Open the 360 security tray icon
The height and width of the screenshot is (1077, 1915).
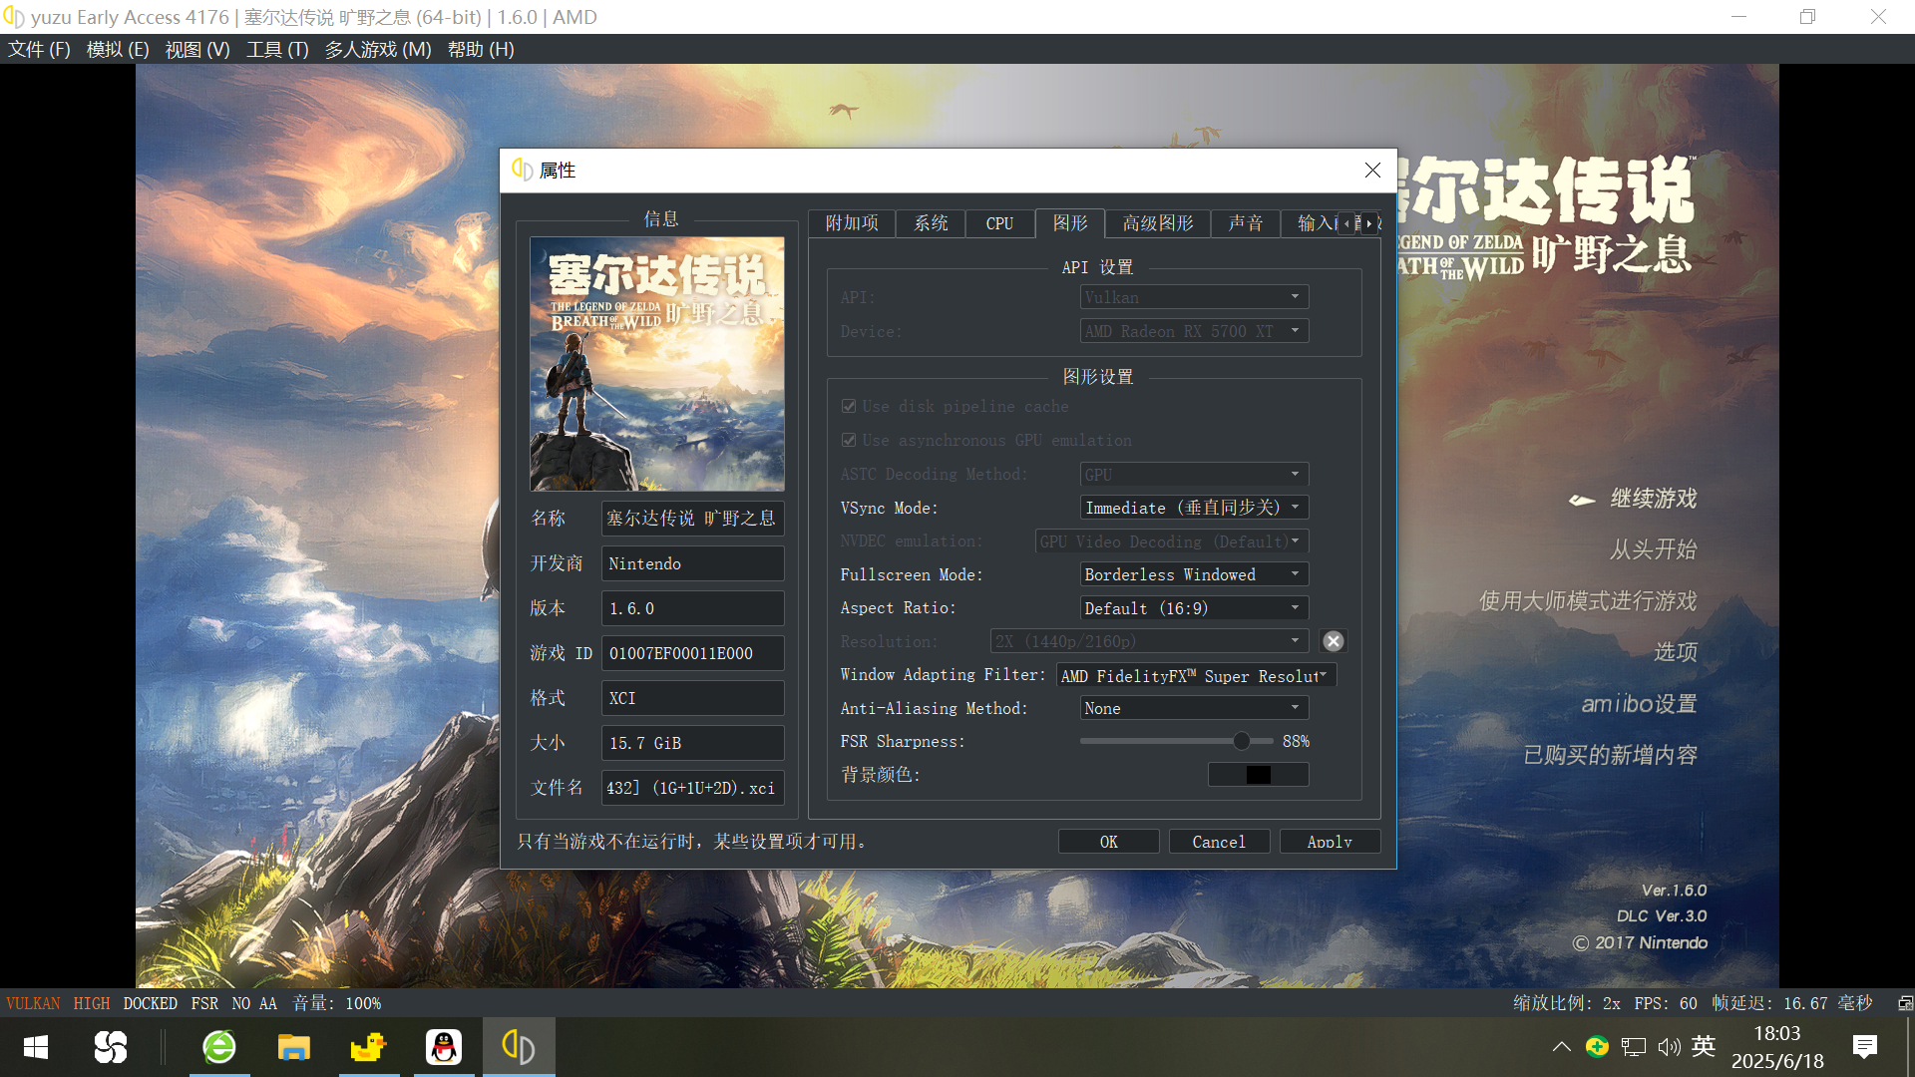[x=1597, y=1046]
